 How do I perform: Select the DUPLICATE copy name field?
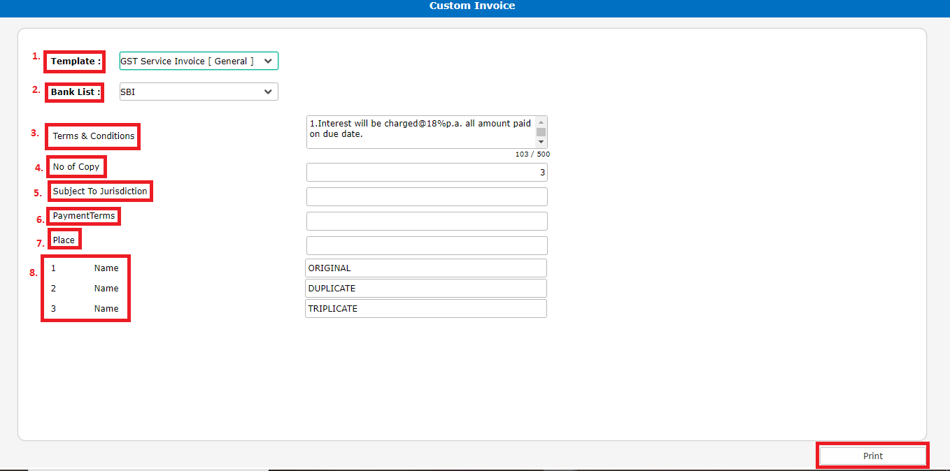coord(425,288)
